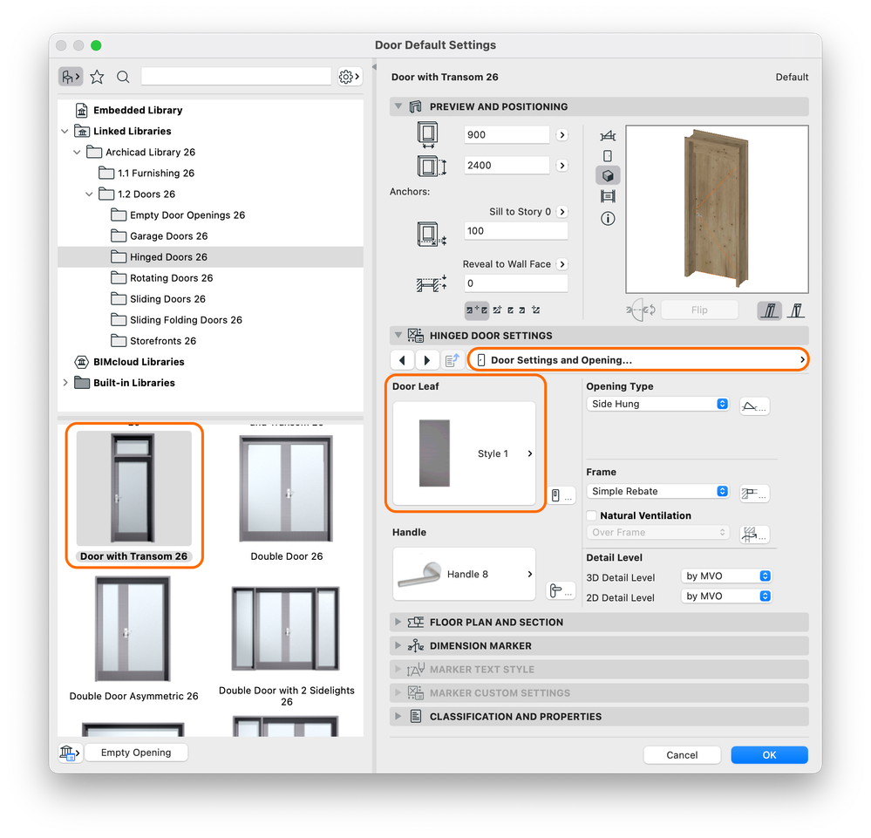Switch preview to floor plan view icon

coord(608,135)
